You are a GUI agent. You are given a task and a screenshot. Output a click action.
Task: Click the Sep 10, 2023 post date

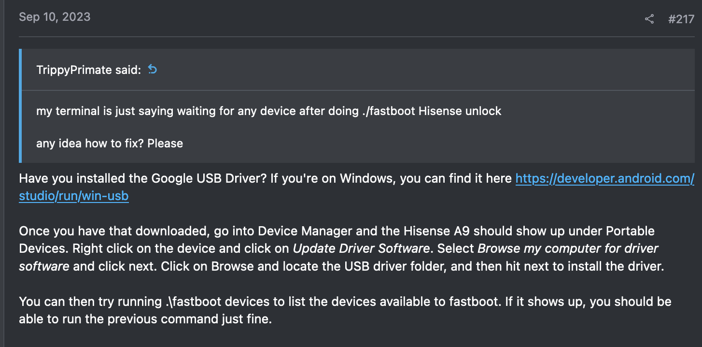click(55, 17)
